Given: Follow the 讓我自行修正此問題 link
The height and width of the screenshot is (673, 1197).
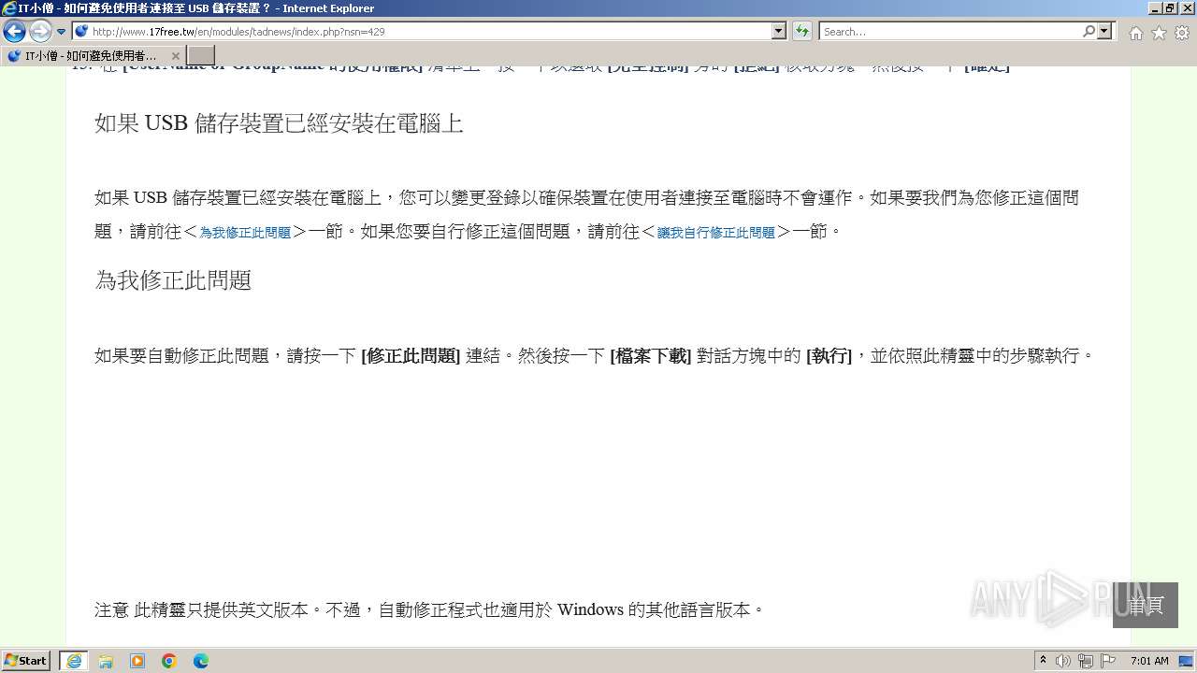Looking at the screenshot, I should pos(716,233).
